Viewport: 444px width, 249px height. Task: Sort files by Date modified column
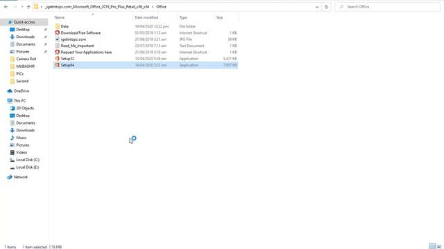146,17
